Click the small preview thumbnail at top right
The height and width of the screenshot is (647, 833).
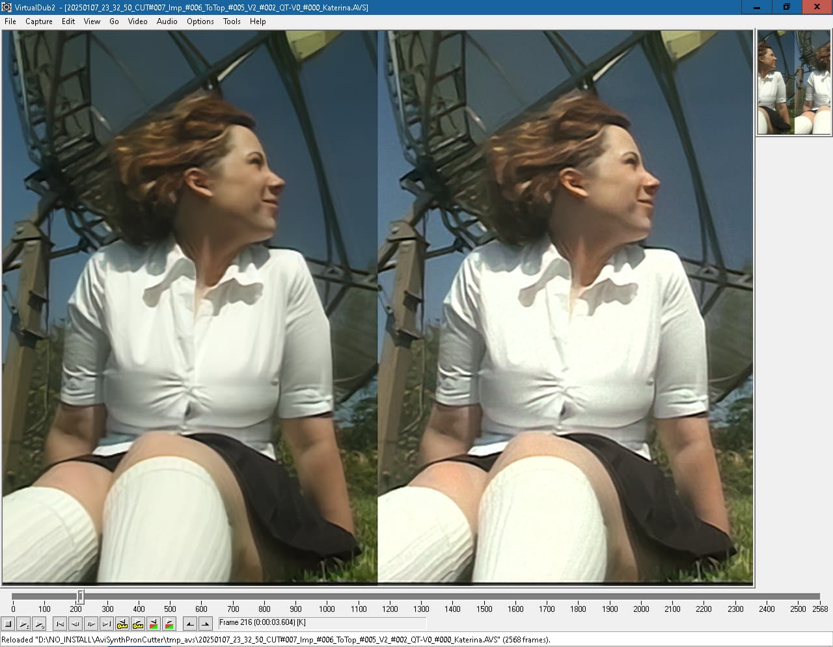point(794,83)
